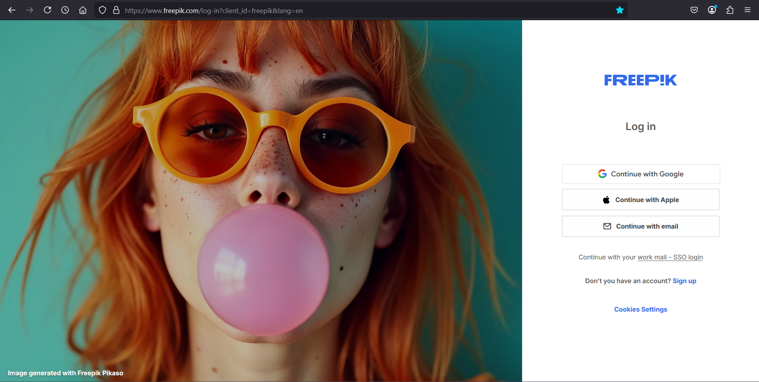
Task: Open the extensions puzzle icon
Action: (x=730, y=10)
